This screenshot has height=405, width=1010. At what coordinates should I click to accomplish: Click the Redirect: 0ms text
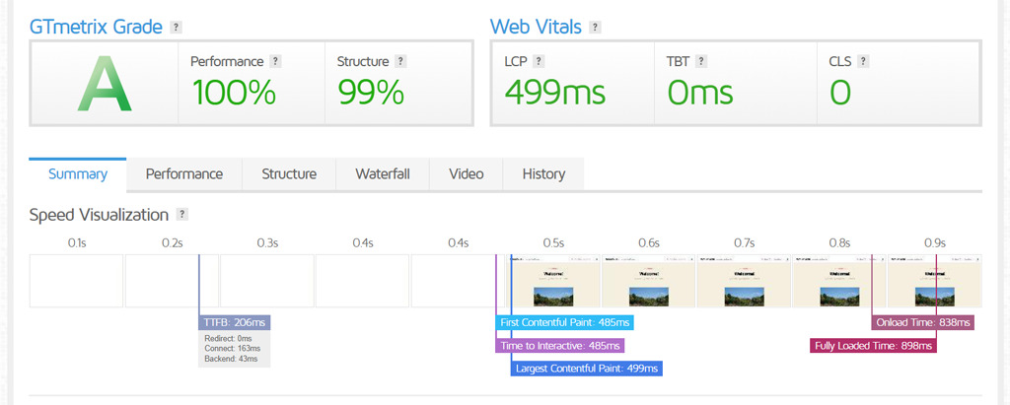tap(228, 339)
